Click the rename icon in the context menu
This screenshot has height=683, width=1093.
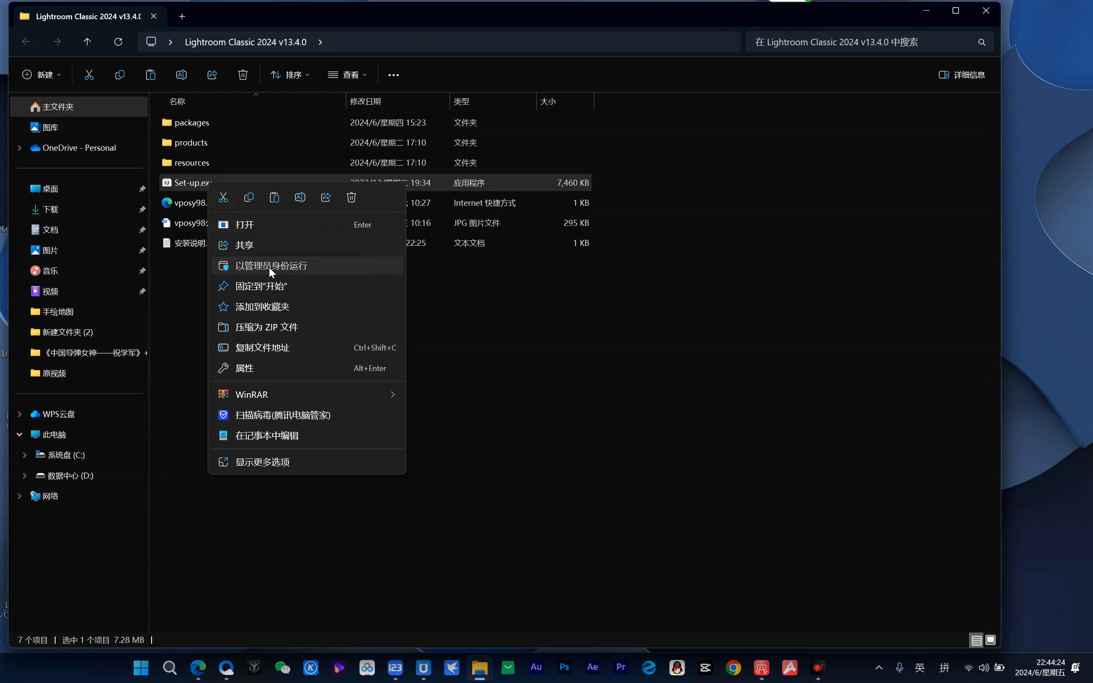(x=300, y=197)
